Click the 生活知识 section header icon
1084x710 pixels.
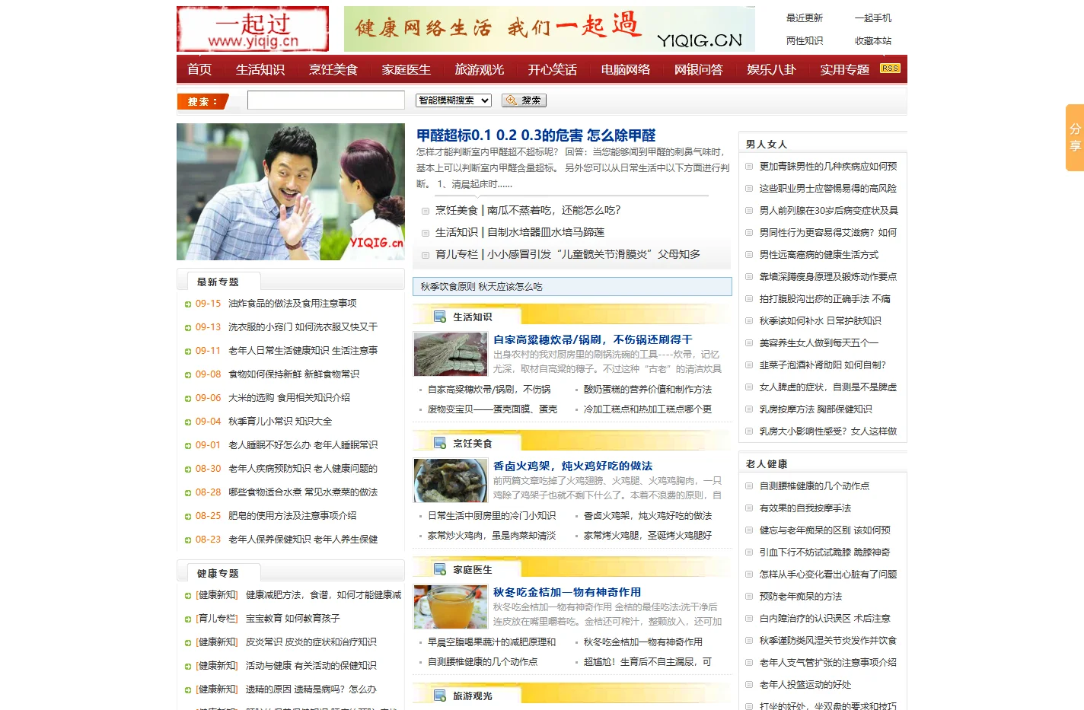point(440,317)
